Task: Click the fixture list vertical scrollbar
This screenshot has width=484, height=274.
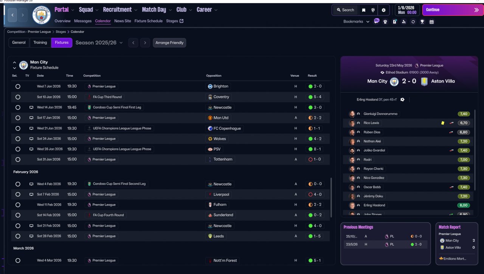Action: (331, 198)
